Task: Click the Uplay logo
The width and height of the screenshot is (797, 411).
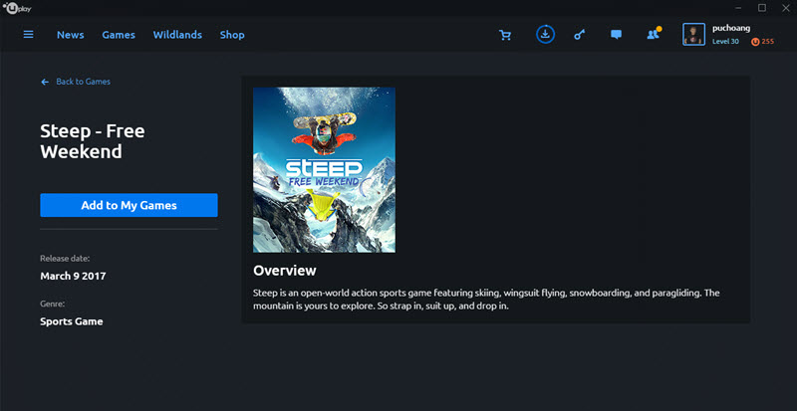Action: 17,8
